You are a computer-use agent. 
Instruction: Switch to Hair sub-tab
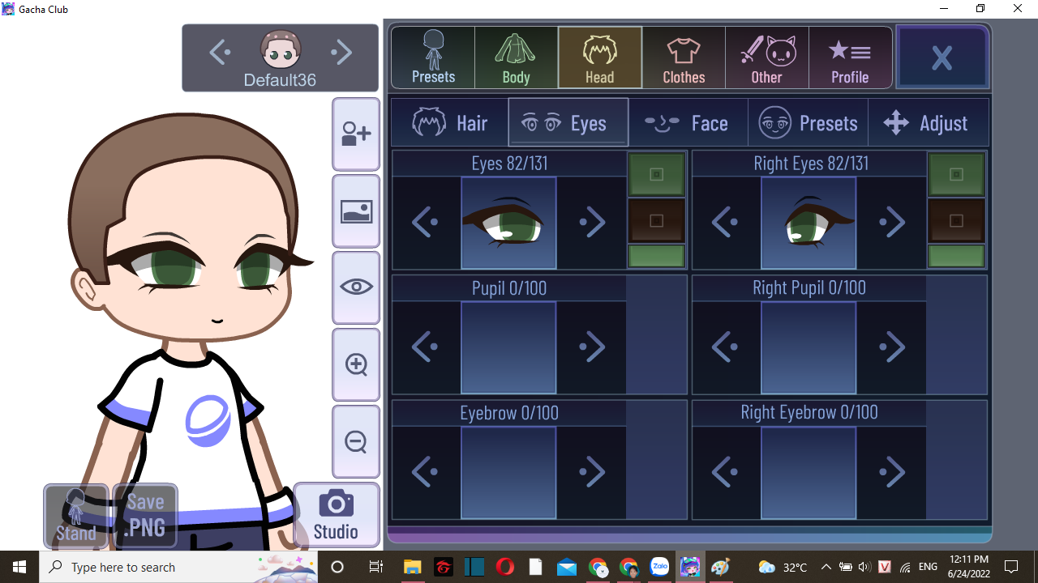(x=450, y=123)
